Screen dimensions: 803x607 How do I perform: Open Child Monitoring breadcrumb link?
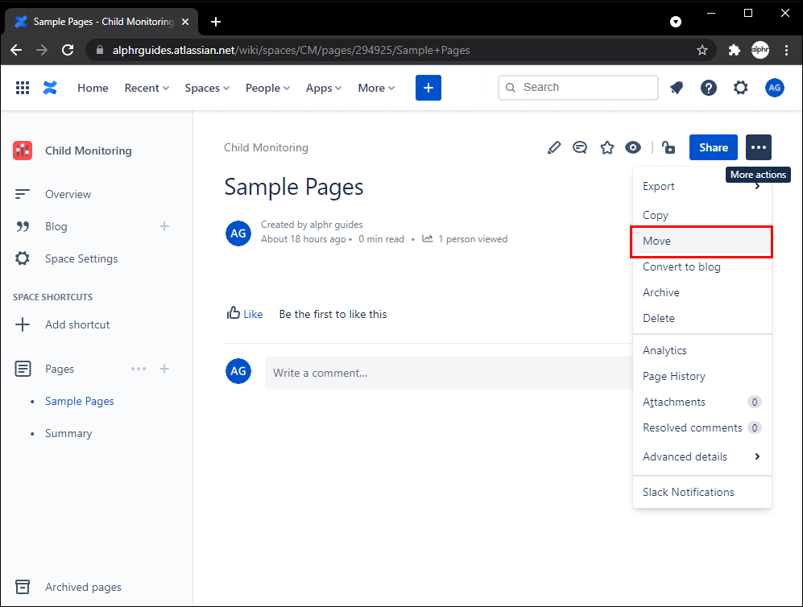point(266,147)
